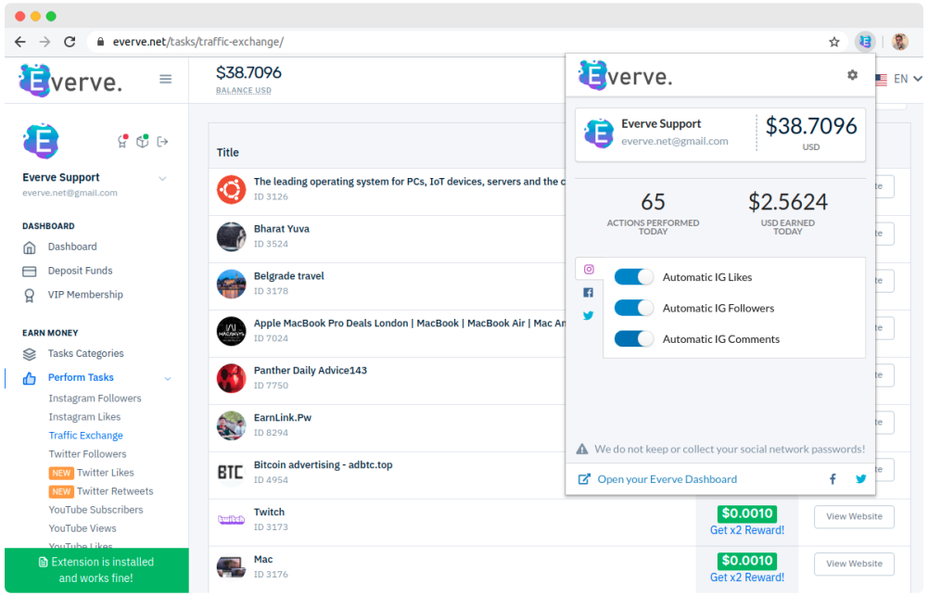Select Twitter Retweets task type

click(x=115, y=490)
